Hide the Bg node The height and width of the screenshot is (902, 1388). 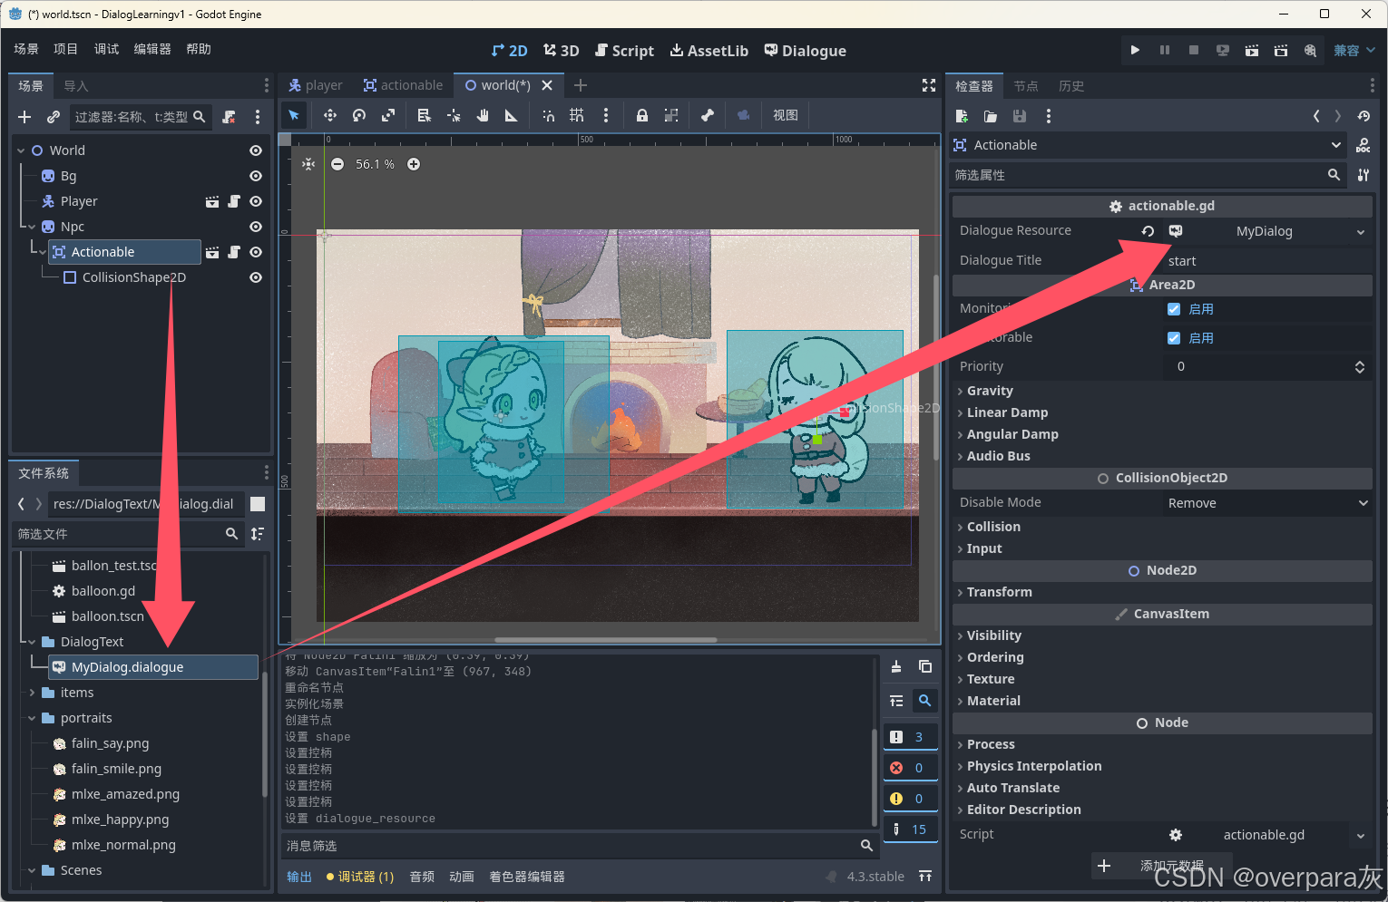[256, 176]
